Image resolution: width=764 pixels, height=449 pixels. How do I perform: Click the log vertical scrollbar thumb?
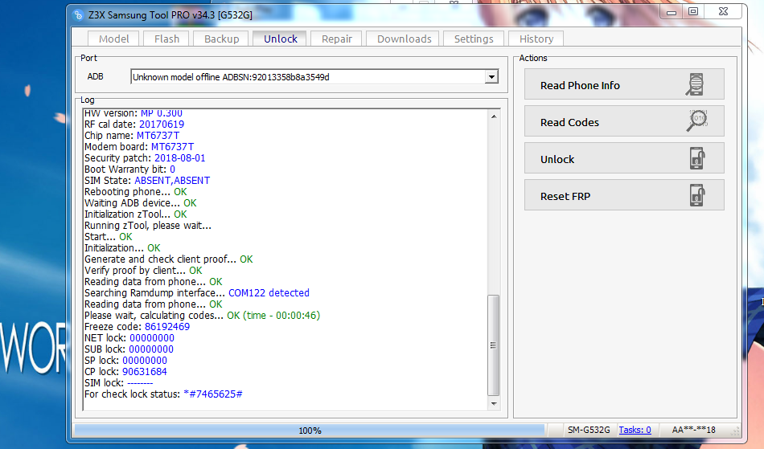(493, 345)
